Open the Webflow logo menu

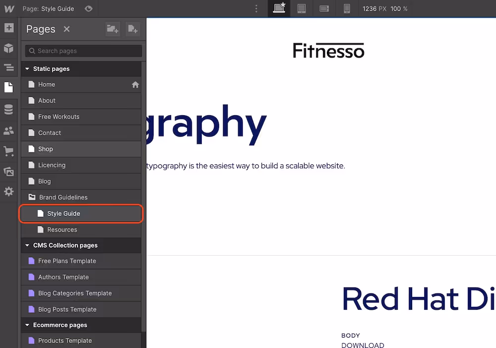(x=9, y=8)
